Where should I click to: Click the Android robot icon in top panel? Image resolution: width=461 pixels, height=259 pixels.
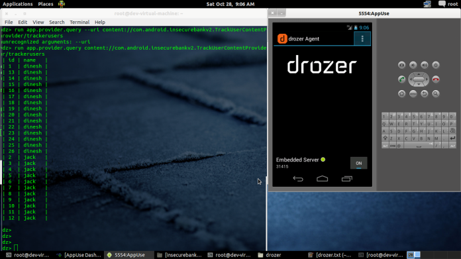pos(62,4)
